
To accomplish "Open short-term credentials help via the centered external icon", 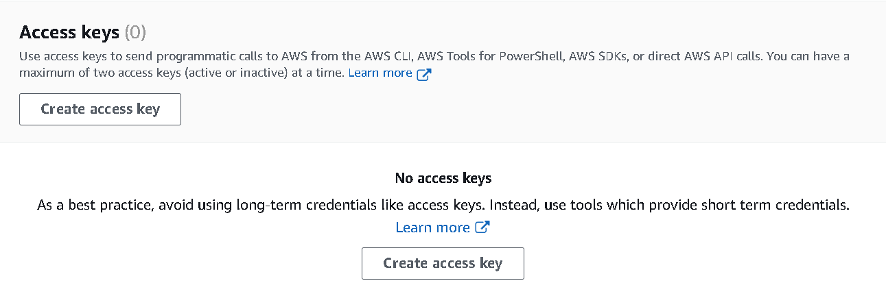I will pyautogui.click(x=482, y=228).
